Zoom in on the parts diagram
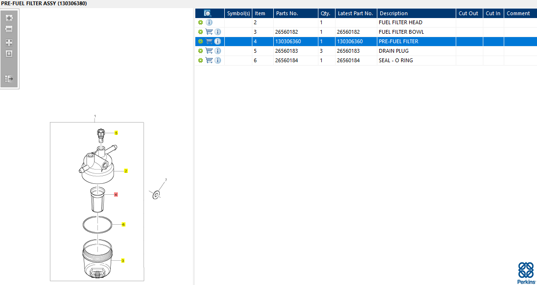This screenshot has width=537, height=285. click(9, 19)
